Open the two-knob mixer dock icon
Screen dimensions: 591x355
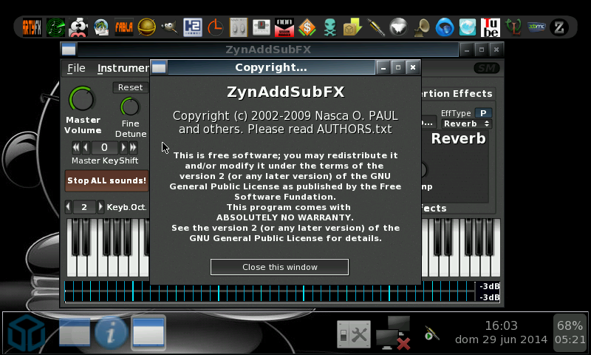tap(239, 27)
